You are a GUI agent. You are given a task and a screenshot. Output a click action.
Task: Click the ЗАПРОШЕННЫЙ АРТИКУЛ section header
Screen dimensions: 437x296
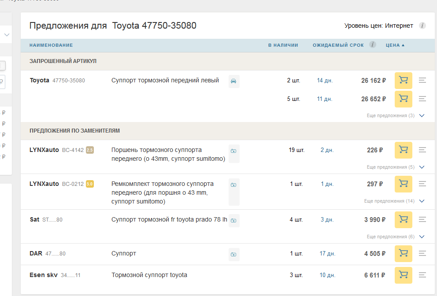coord(63,61)
